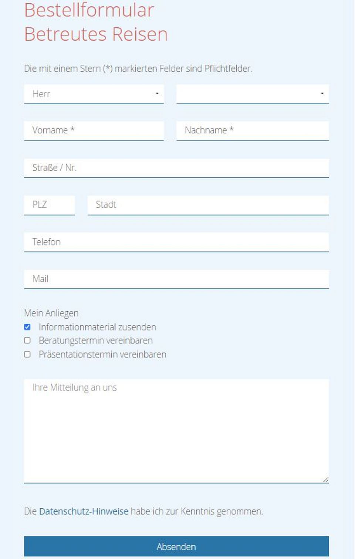Focus the Stadt input field

click(208, 205)
